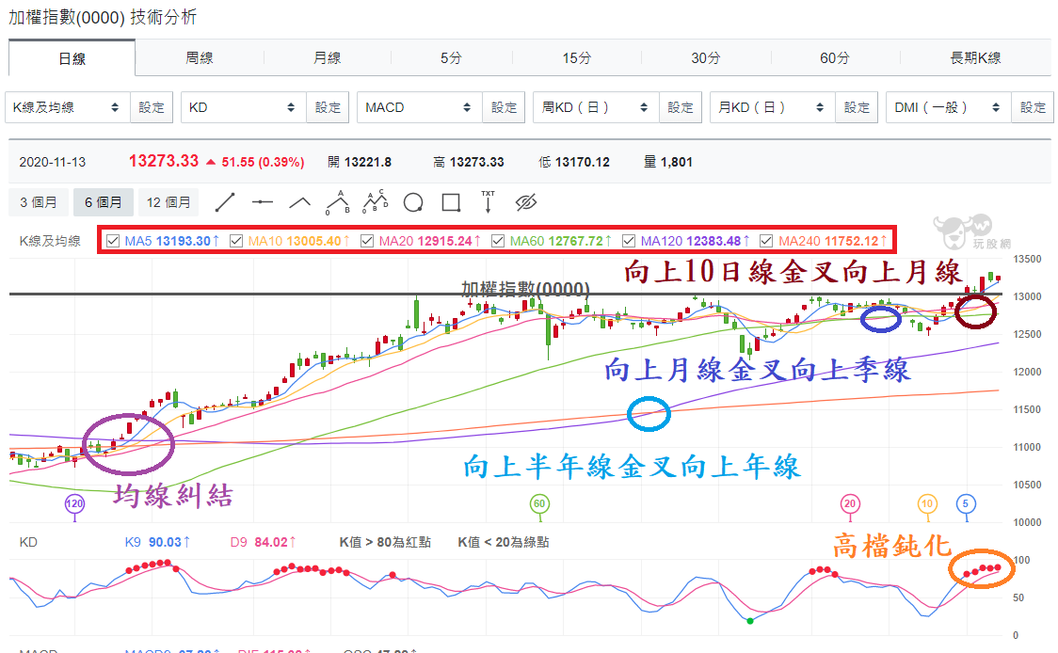The width and height of the screenshot is (1058, 653).
Task: Click the MA60 12767.72 value label
Action: [x=561, y=241]
